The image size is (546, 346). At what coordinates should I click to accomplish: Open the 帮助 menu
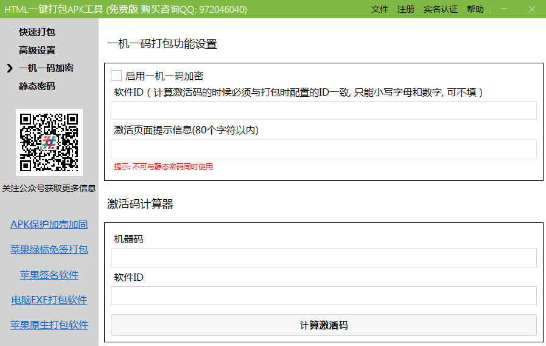475,9
